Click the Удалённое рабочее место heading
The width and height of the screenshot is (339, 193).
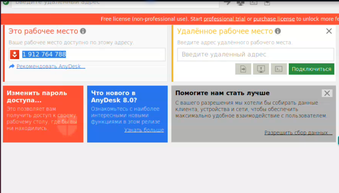[225, 31]
